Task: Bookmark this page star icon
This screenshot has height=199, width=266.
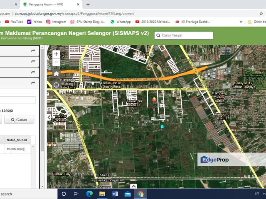Action: tap(261, 14)
